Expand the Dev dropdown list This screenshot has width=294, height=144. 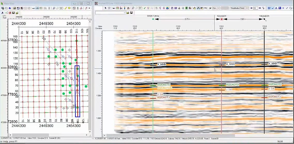point(218,8)
